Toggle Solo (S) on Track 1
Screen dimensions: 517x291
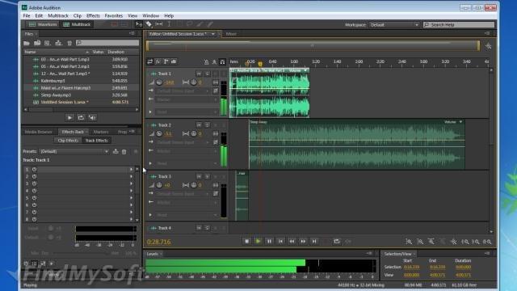click(207, 74)
